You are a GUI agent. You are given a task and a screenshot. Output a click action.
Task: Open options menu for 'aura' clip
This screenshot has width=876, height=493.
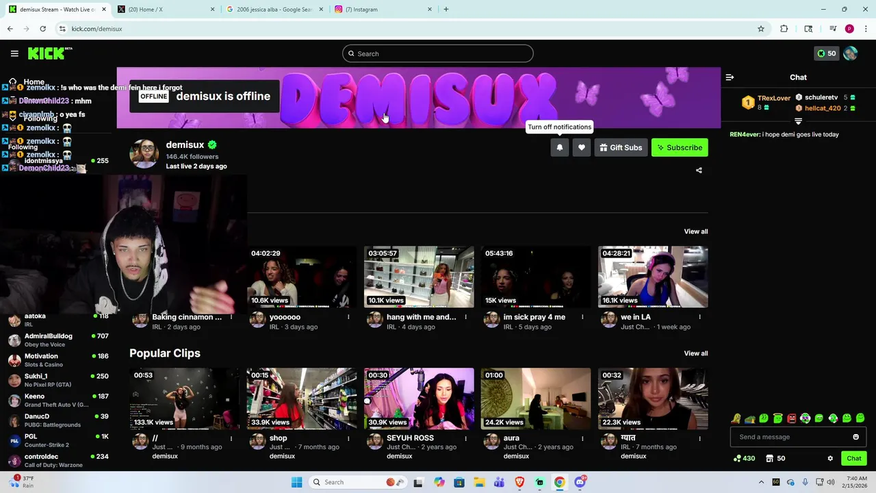coord(582,438)
